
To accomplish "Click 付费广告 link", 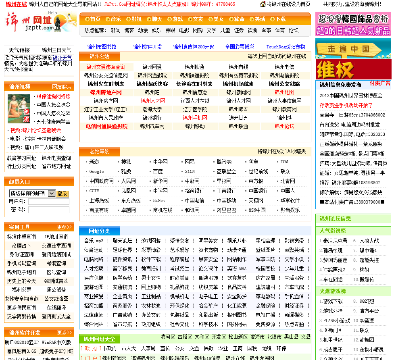I will coord(380,83).
